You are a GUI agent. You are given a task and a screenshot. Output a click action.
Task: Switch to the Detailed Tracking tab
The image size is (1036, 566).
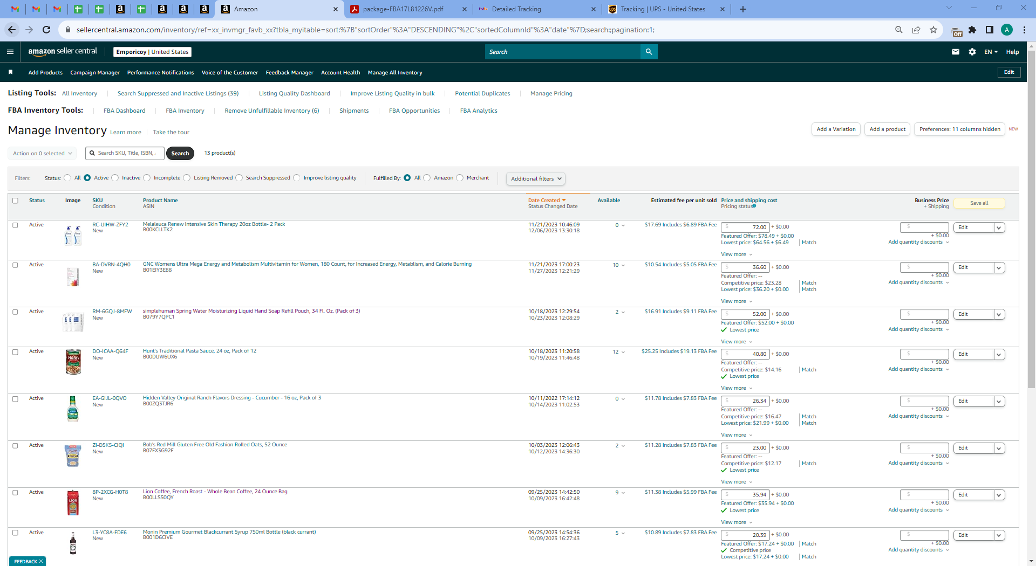[x=516, y=9]
